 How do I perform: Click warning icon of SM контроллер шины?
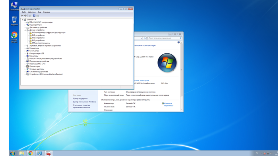[31, 43]
